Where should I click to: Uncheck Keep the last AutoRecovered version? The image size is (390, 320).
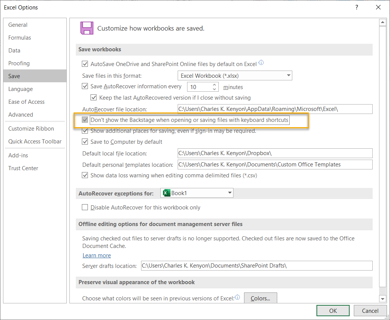pos(94,97)
